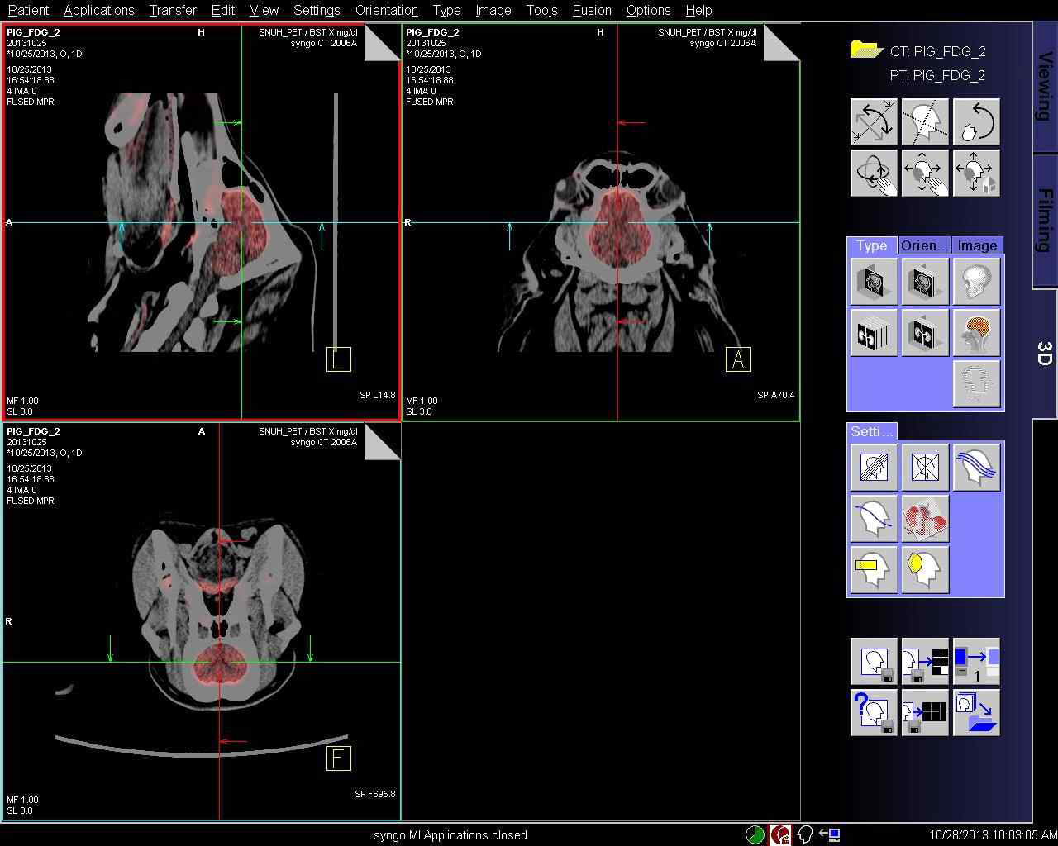Select the head with wavy lines icon
This screenshot has height=846, width=1058.
(x=976, y=468)
